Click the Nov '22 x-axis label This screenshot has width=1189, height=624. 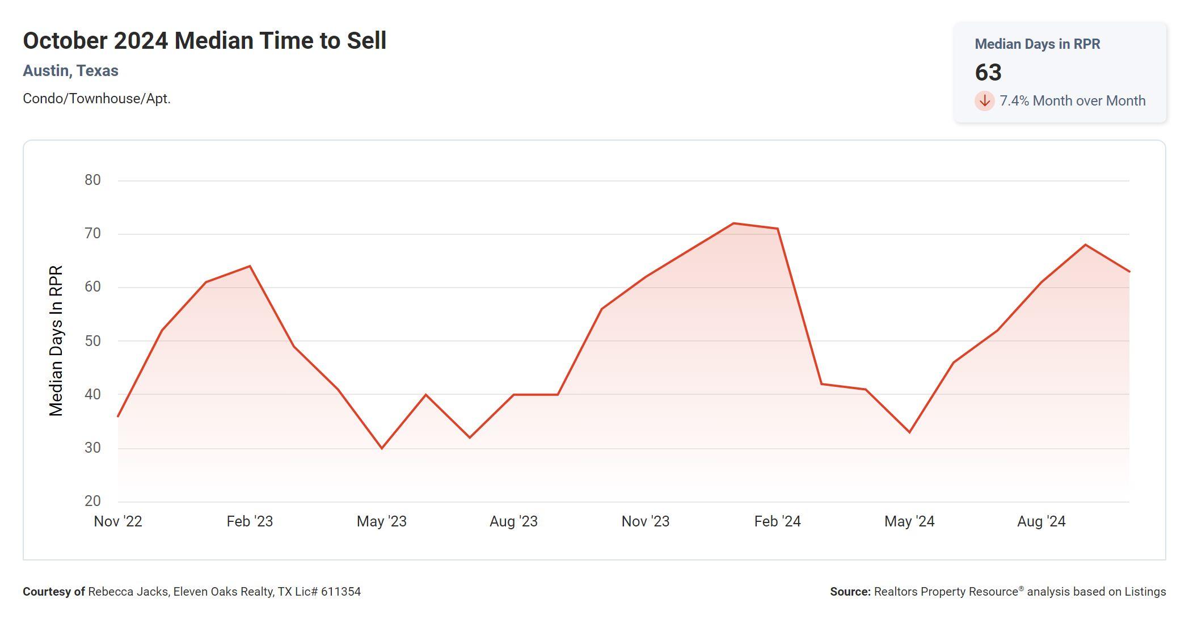pos(118,521)
